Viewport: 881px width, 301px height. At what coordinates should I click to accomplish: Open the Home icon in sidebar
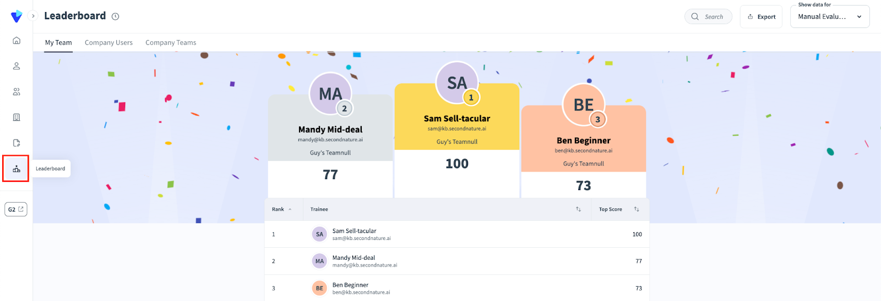17,41
